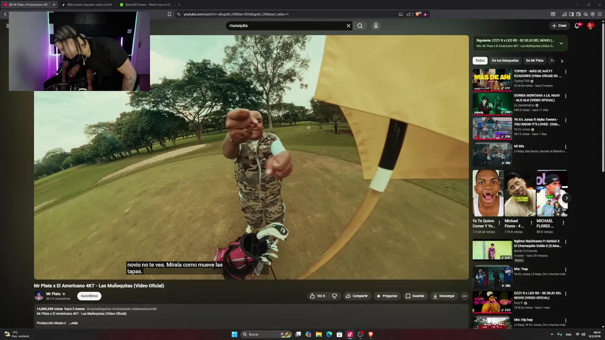Click the playing video frame
Image resolution: width=605 pixels, height=340 pixels.
coord(251,157)
